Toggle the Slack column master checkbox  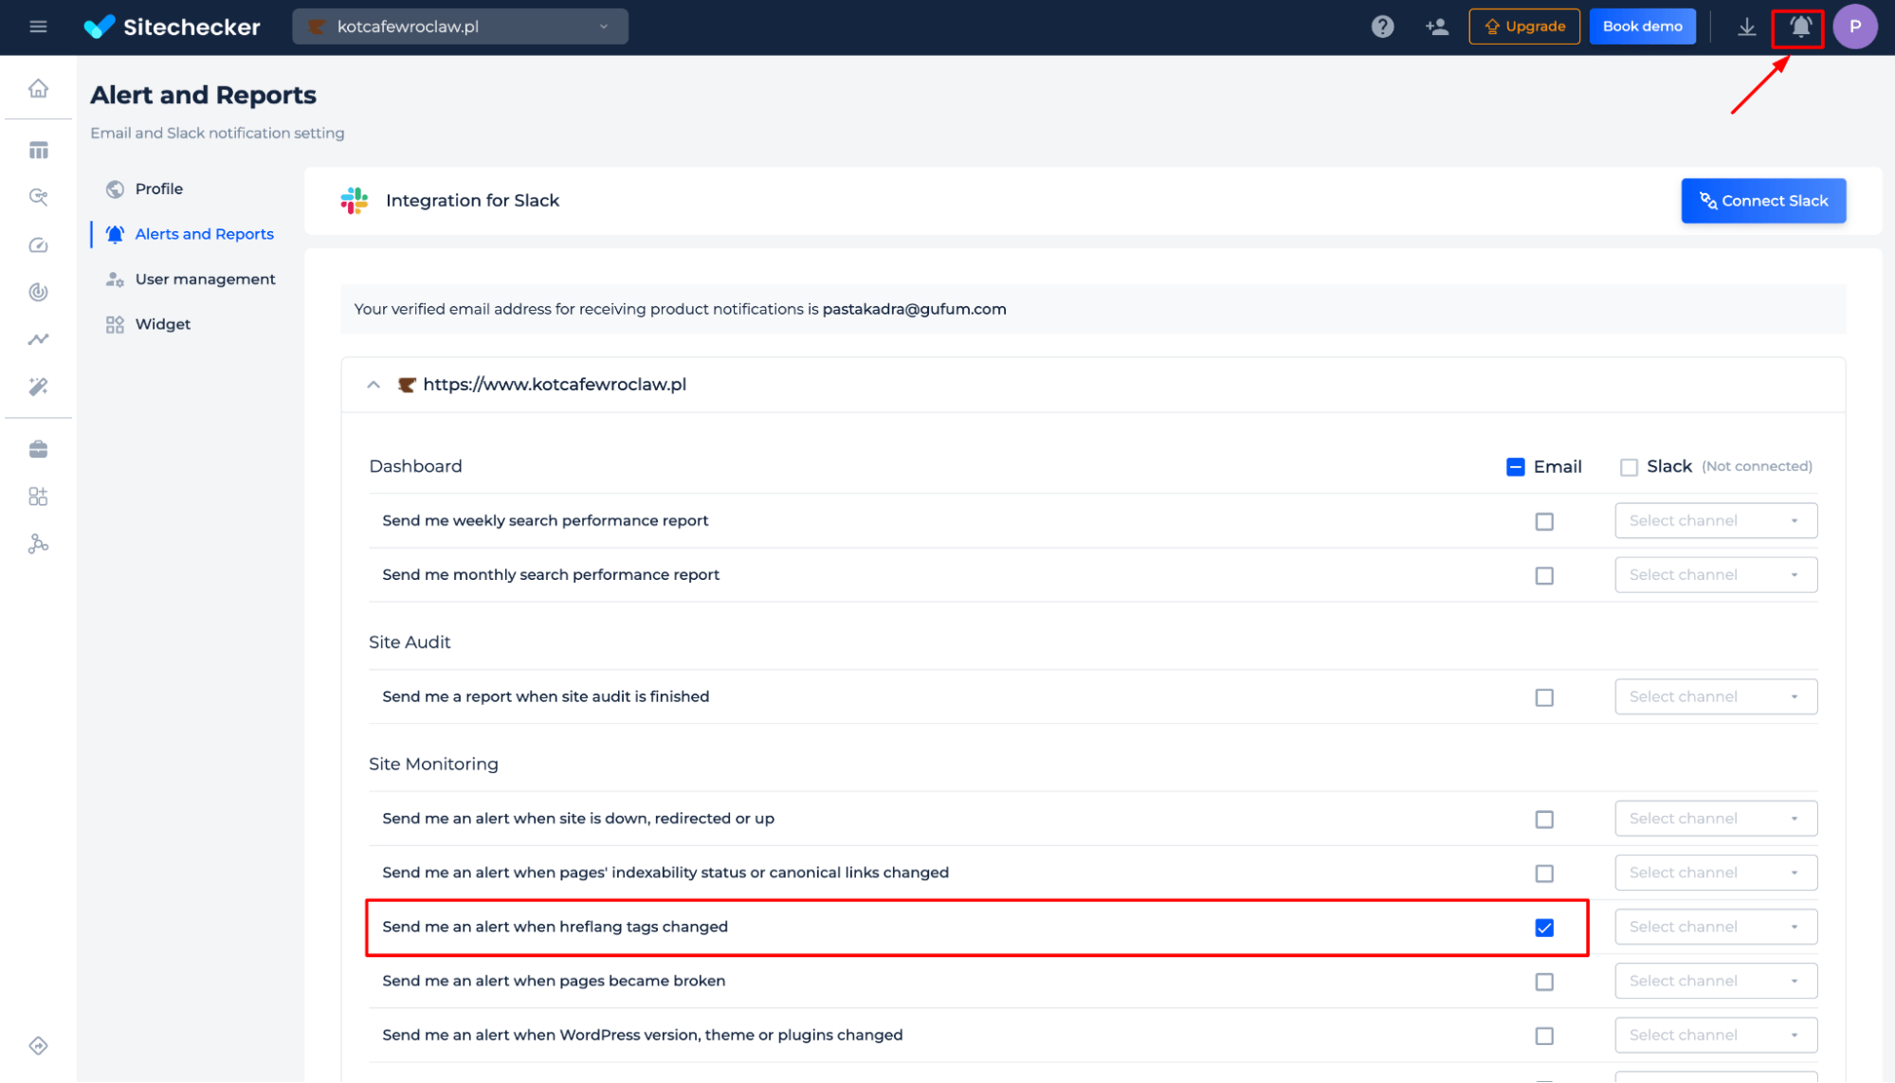[1629, 467]
